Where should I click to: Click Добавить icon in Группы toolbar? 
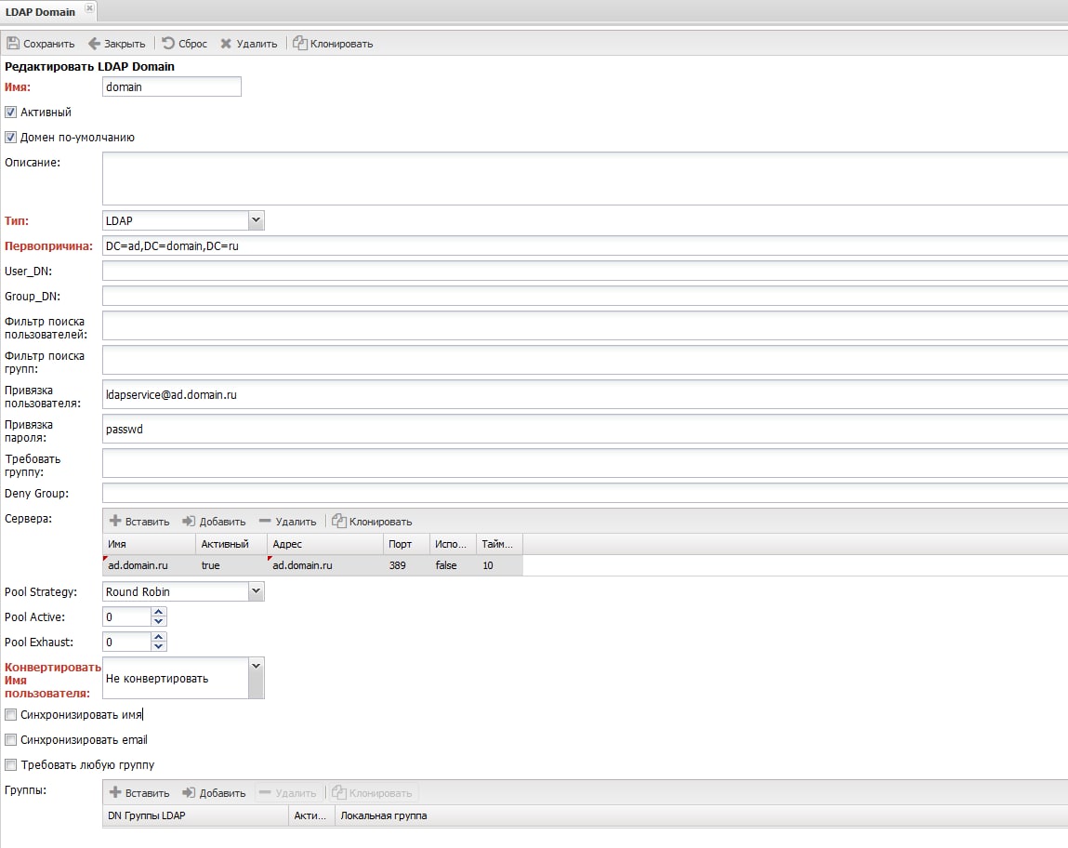(189, 792)
